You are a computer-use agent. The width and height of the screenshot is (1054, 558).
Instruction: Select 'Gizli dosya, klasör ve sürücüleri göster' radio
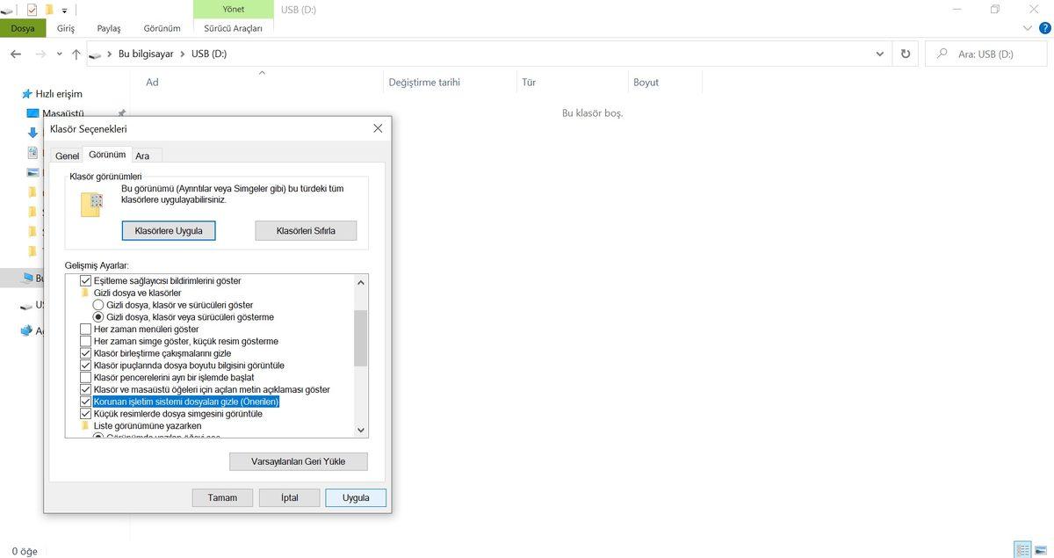pos(98,305)
